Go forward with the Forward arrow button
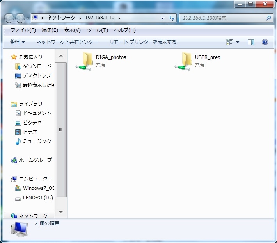 [20, 18]
